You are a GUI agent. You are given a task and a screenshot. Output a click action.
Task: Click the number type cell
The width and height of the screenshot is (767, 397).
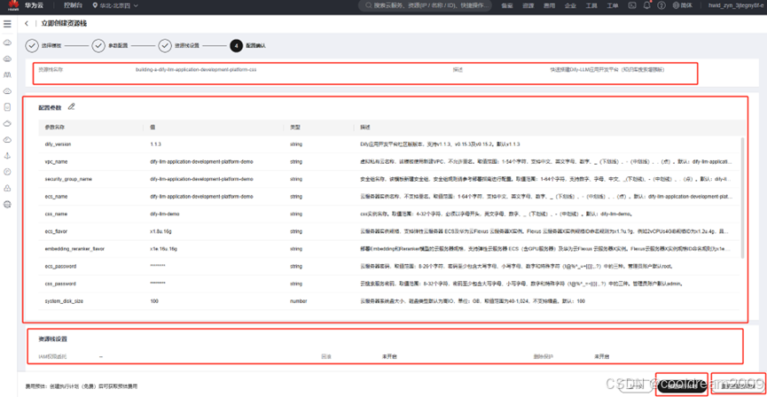tap(298, 301)
